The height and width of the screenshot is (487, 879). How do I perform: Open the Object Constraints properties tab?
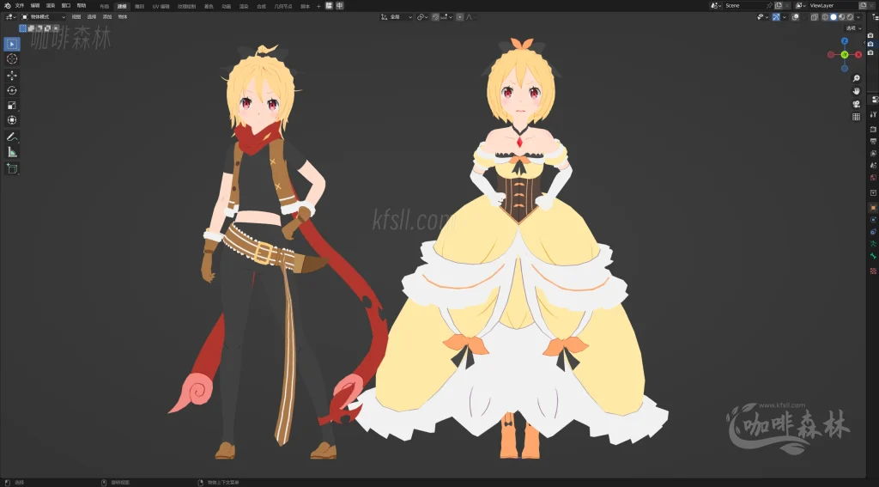(x=873, y=232)
